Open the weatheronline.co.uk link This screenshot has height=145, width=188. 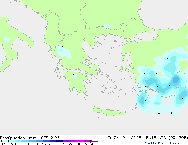click(163, 142)
